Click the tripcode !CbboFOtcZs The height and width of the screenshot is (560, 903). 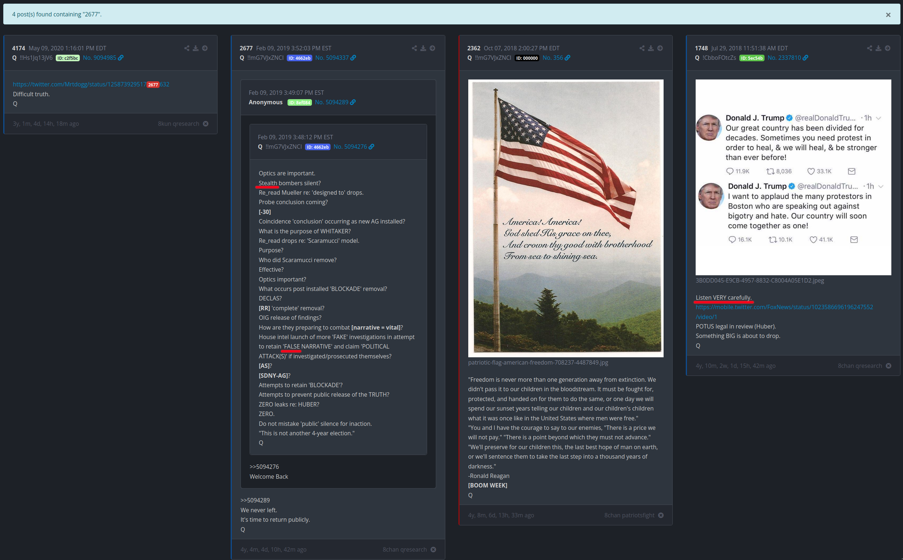pyautogui.click(x=719, y=58)
